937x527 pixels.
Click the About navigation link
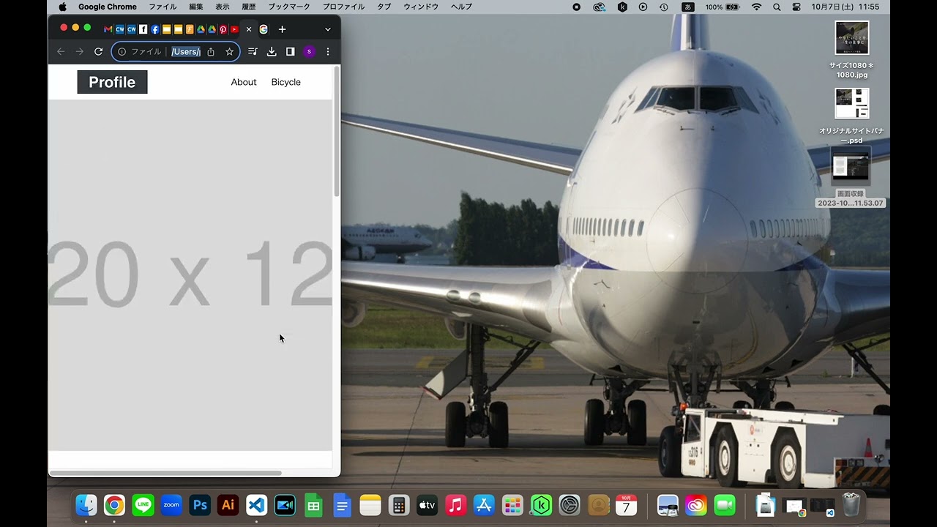244,82
